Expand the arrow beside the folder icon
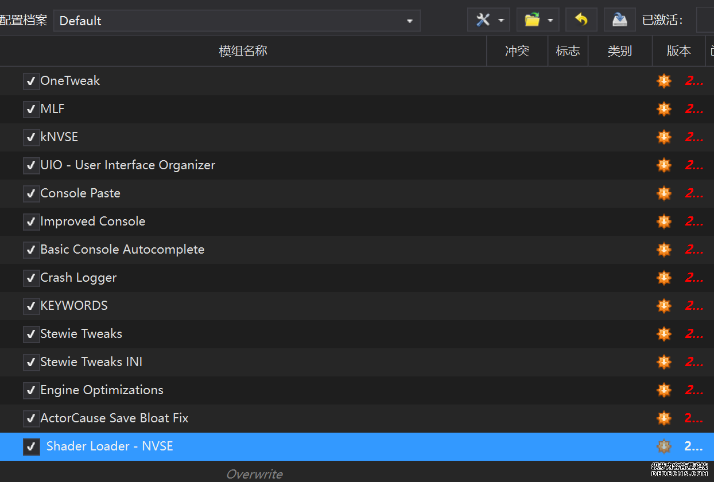 coord(550,21)
